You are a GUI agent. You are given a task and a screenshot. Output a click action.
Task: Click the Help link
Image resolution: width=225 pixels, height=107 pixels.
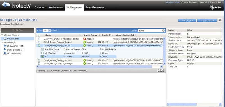coord(220,2)
